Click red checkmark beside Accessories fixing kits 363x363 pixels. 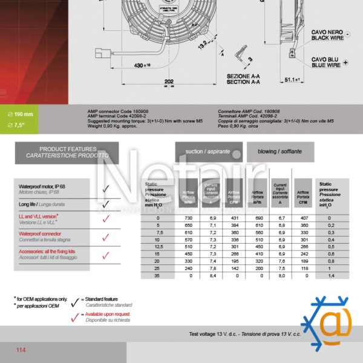[106, 255]
